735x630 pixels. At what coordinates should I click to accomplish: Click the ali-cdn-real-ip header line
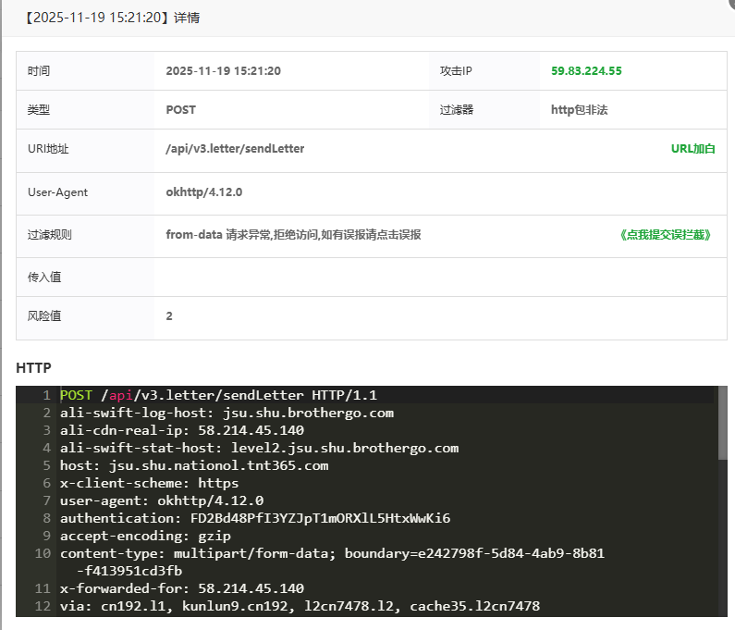pos(182,430)
